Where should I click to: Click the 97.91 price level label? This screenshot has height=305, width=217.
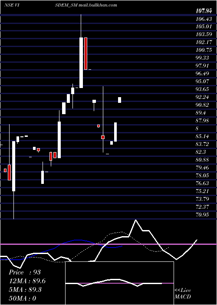click(202, 66)
